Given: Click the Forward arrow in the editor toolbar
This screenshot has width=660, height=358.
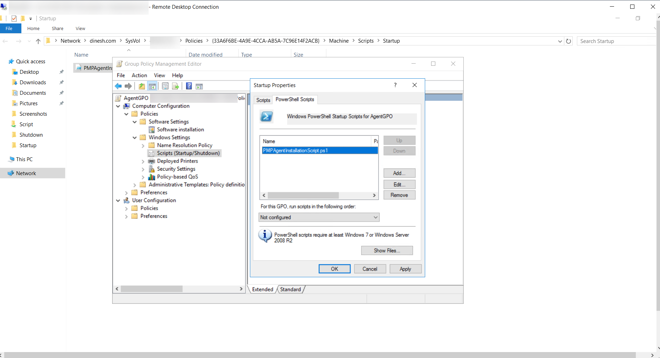Looking at the screenshot, I should coord(128,86).
